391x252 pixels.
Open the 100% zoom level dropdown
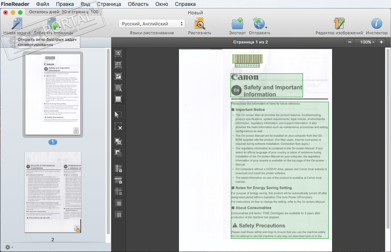[x=367, y=42]
